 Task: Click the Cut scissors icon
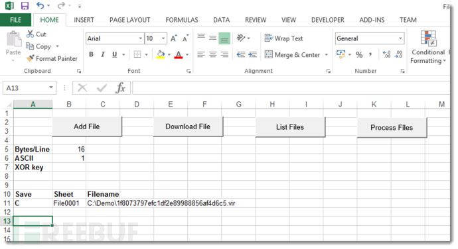[x=30, y=34]
